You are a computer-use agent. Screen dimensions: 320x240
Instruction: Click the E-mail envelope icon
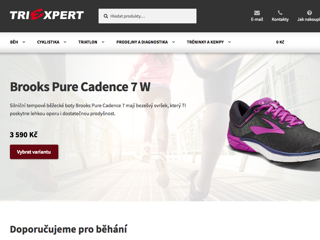[x=257, y=13]
